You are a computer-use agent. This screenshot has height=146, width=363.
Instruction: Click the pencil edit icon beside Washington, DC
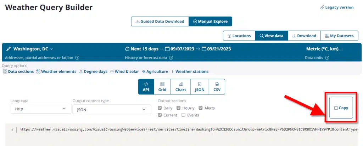point(9,49)
